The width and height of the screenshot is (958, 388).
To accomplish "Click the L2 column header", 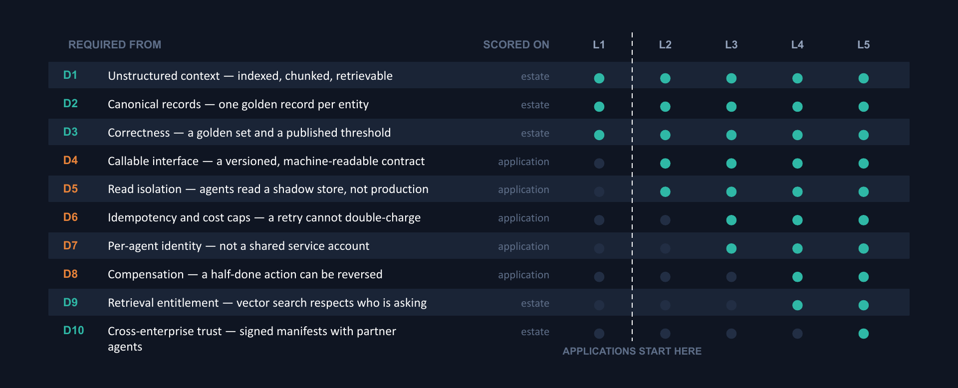I will 665,45.
